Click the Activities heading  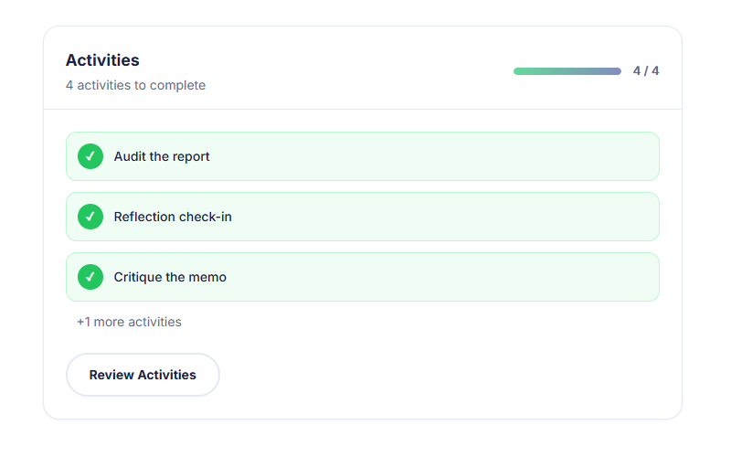tap(102, 60)
